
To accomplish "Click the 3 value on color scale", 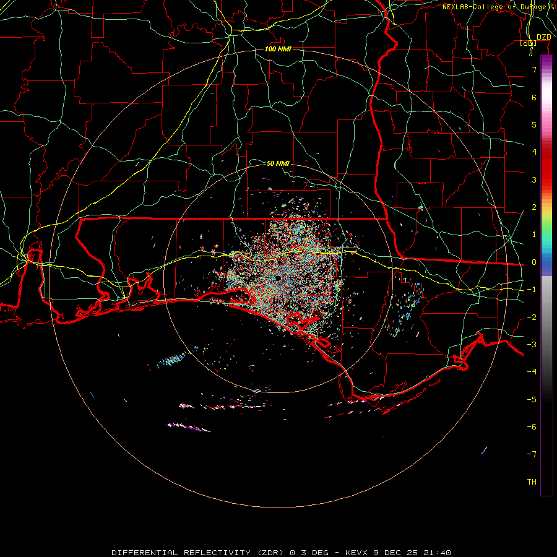I will tap(534, 179).
